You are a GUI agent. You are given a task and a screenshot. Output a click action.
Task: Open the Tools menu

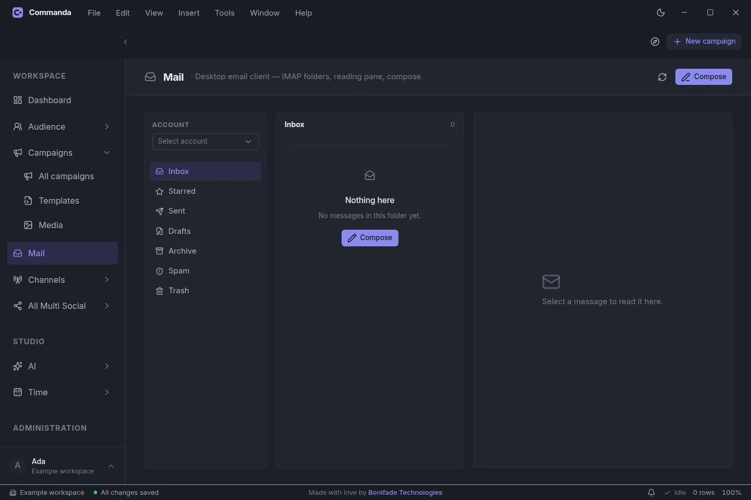click(x=225, y=13)
